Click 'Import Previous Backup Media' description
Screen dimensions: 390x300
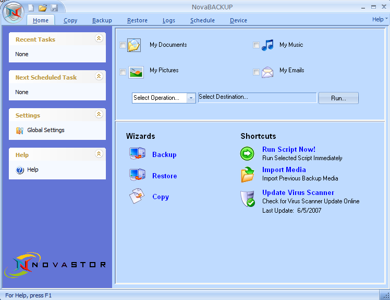(300, 178)
